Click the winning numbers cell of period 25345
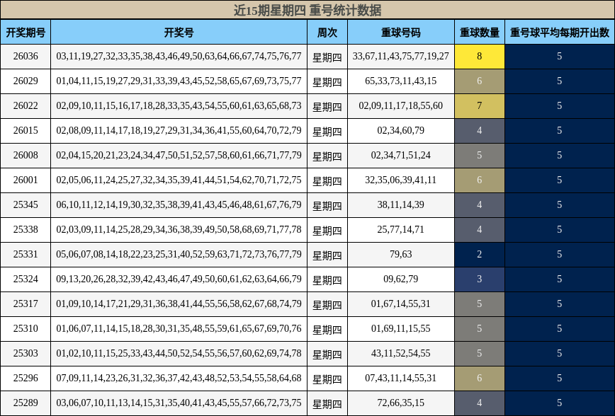This screenshot has height=416, width=615. (179, 203)
